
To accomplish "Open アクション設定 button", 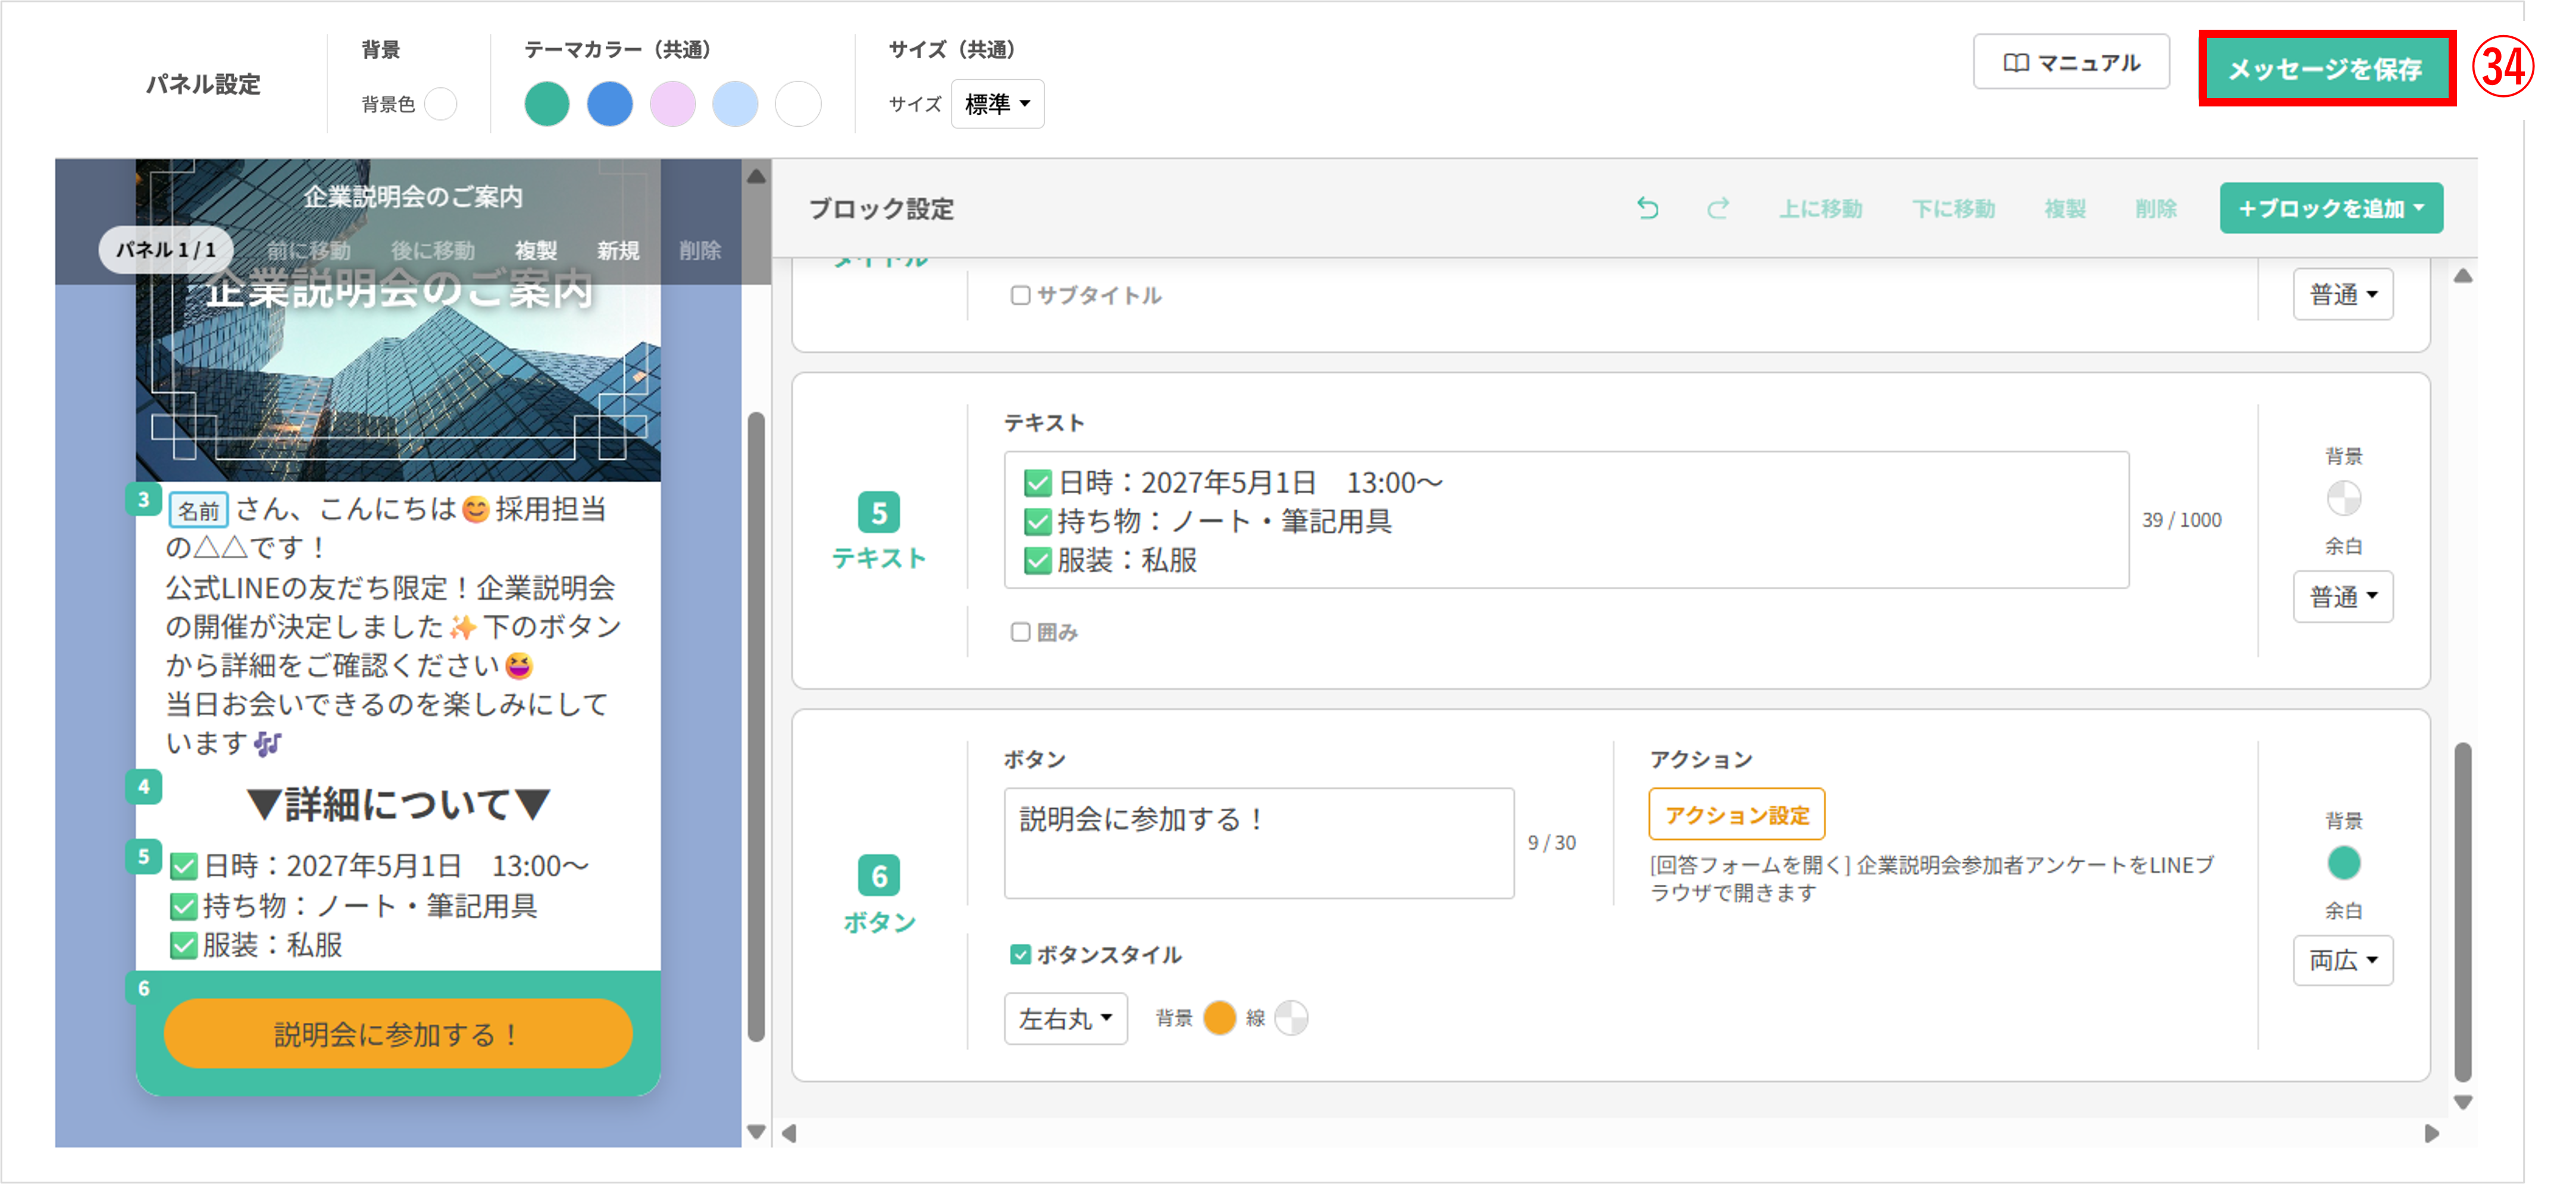I will point(1736,814).
